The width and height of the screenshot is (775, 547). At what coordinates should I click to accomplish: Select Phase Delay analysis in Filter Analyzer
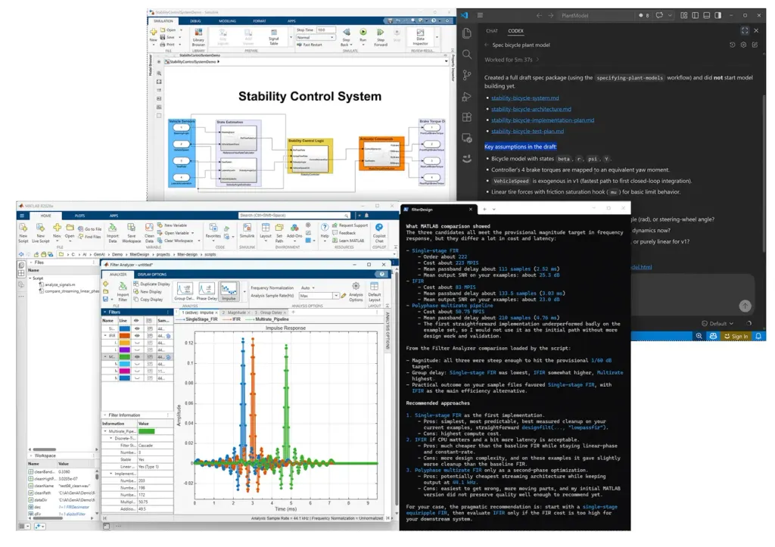coord(207,291)
